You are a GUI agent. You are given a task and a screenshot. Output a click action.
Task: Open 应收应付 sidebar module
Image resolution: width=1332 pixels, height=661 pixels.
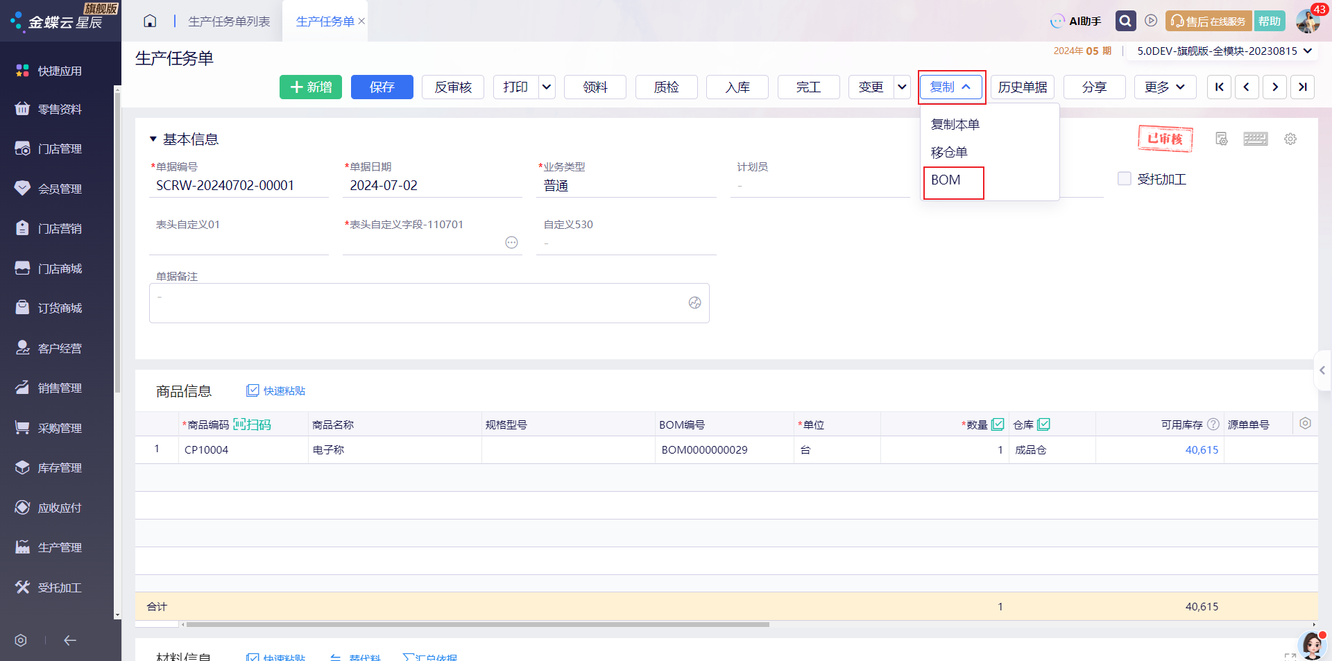tap(49, 508)
